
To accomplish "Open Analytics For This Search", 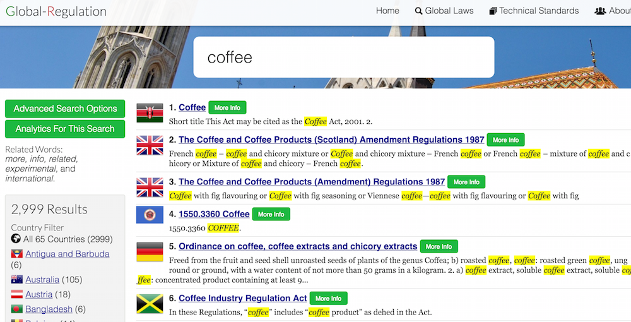I will [65, 129].
